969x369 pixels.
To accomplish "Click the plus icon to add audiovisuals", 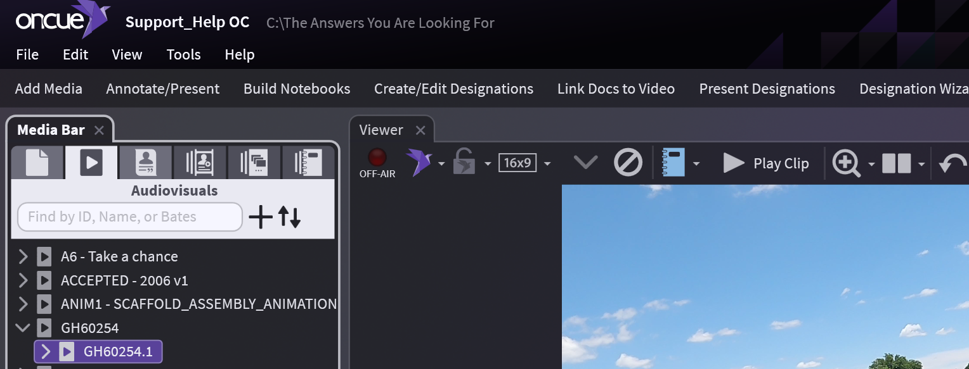I will (260, 217).
